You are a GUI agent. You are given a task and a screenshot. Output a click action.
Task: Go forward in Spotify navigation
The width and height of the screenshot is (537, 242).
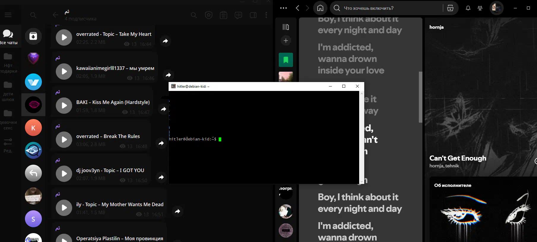[x=307, y=8]
